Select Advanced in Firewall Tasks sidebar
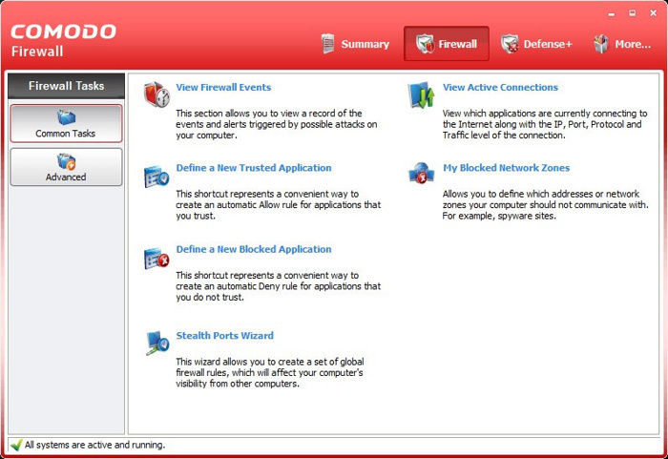 (x=66, y=168)
